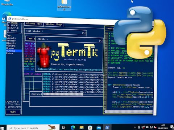The height and width of the screenshot is (130, 174).
Task: Toggle the ShowInput checkbox
Action: pyautogui.click(x=13, y=107)
